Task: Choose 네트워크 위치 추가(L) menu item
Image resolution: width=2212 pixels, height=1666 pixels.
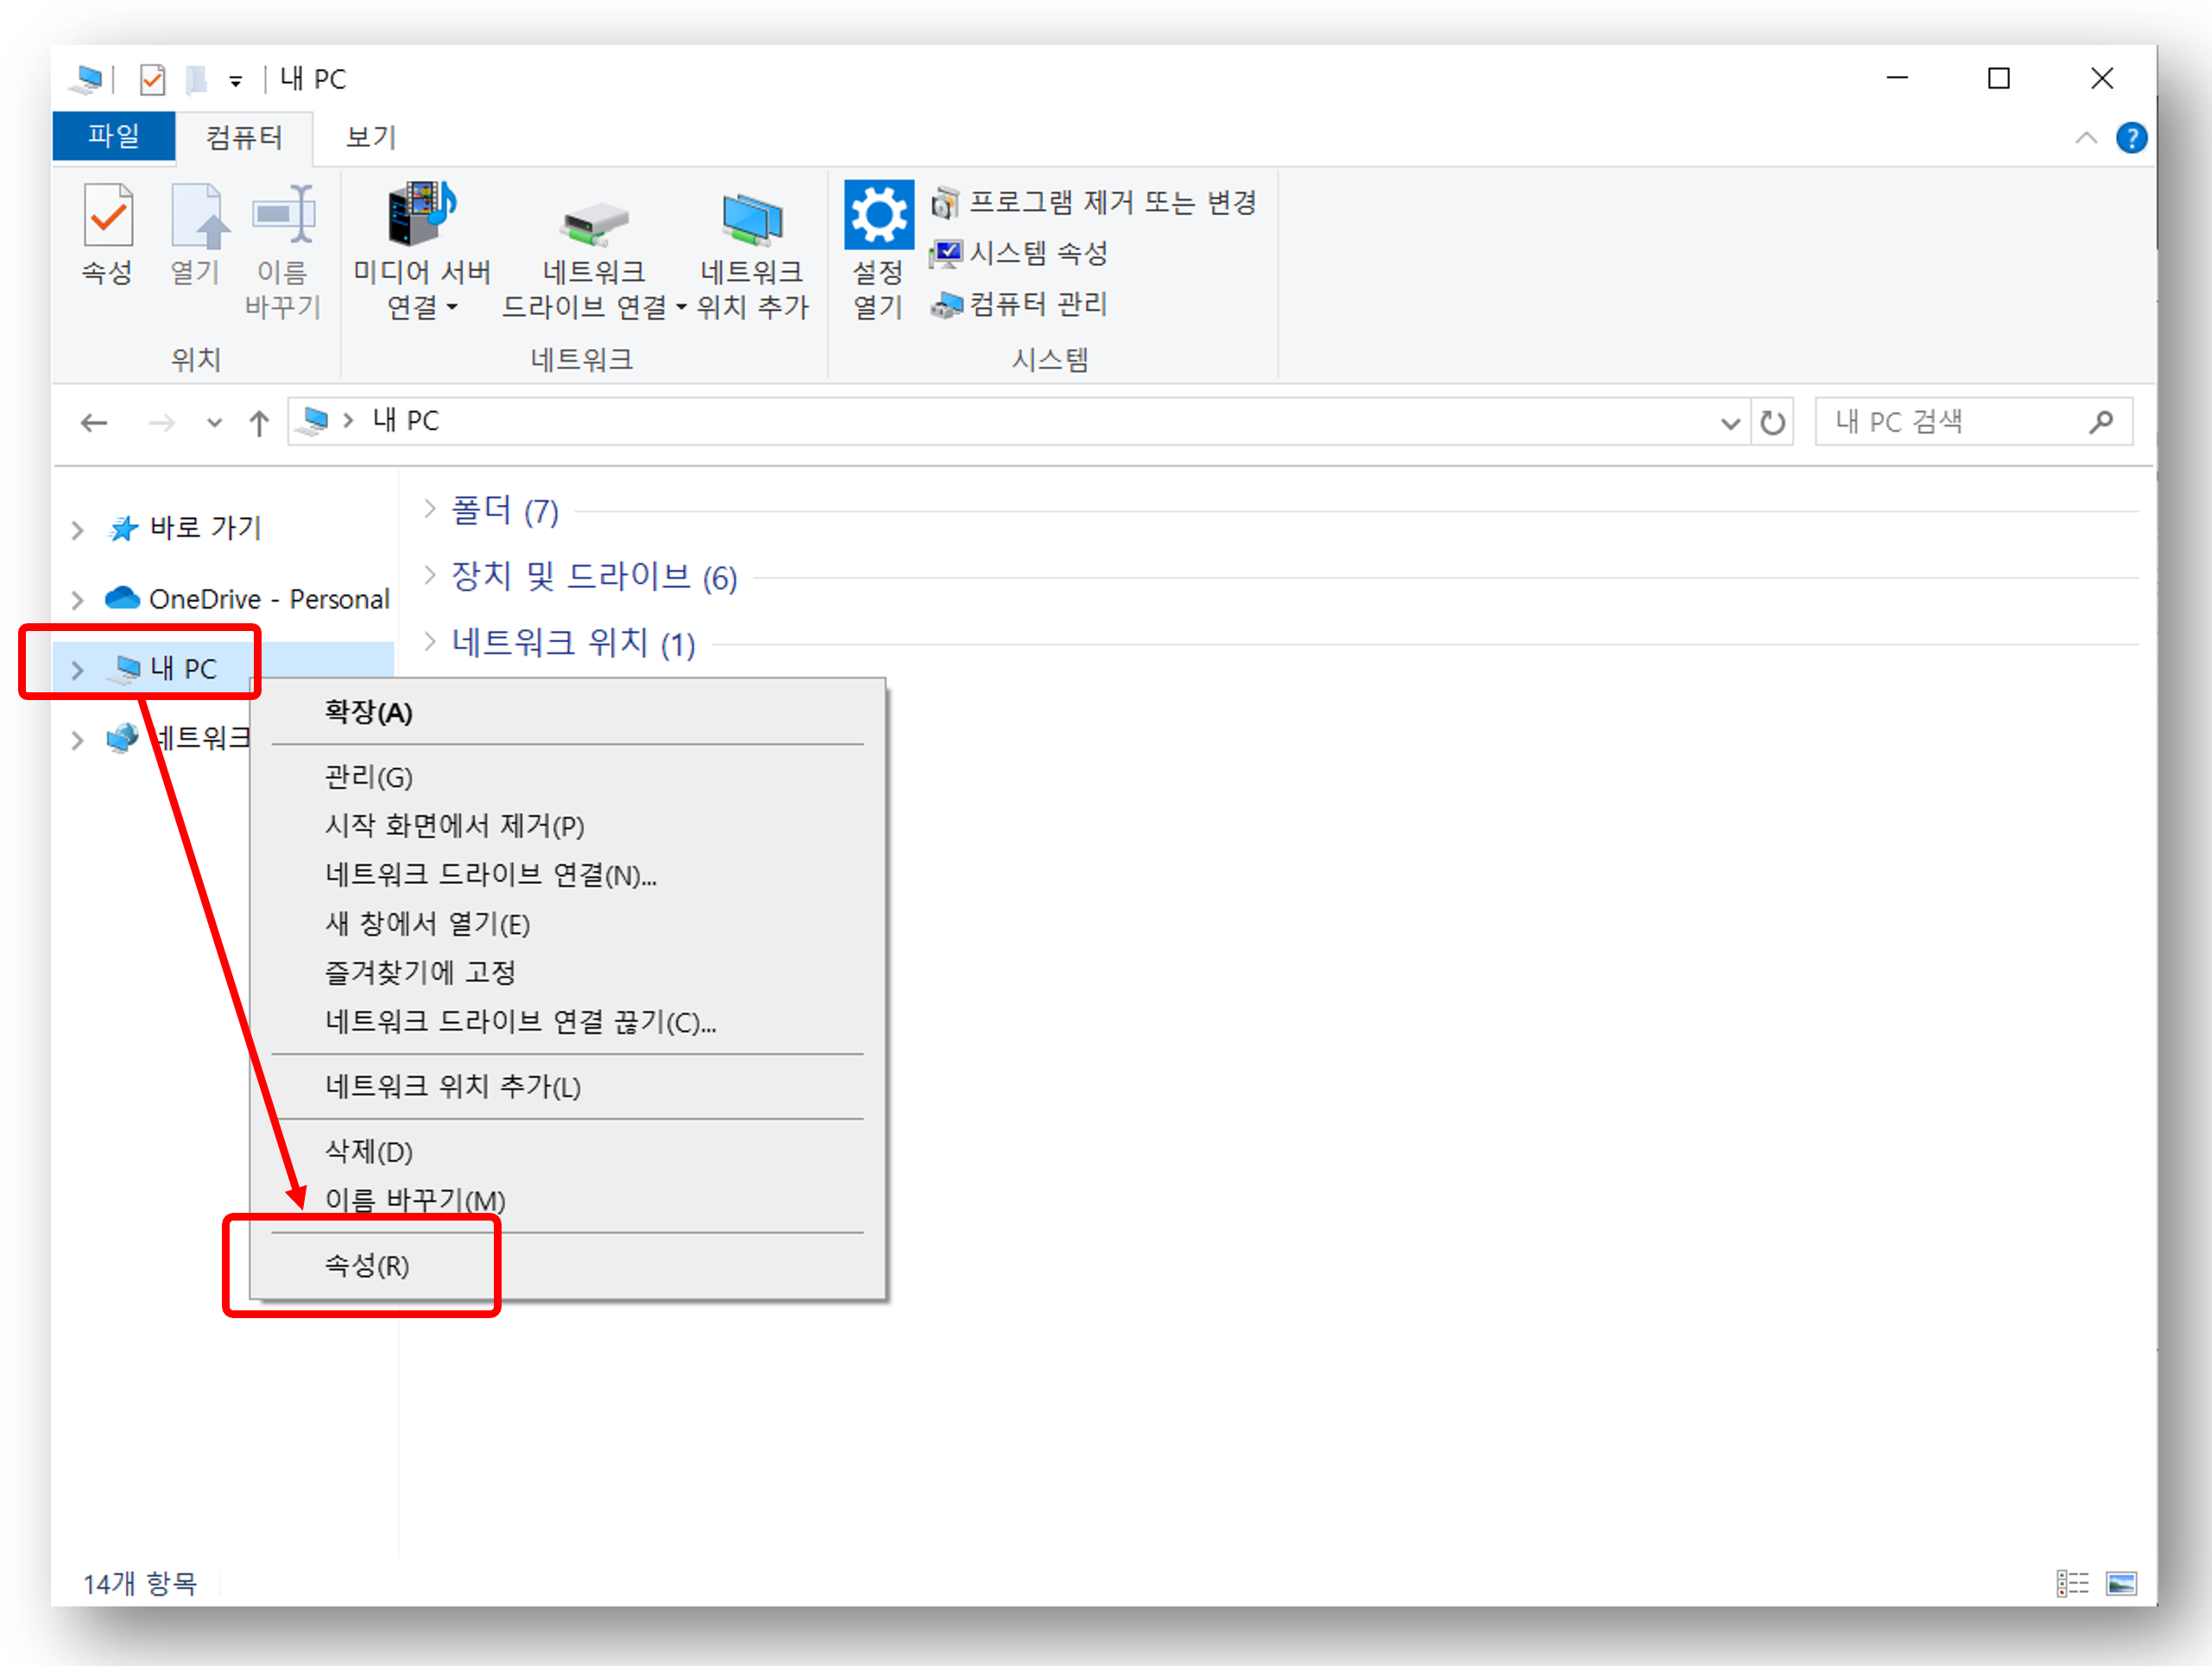Action: (x=567, y=1086)
